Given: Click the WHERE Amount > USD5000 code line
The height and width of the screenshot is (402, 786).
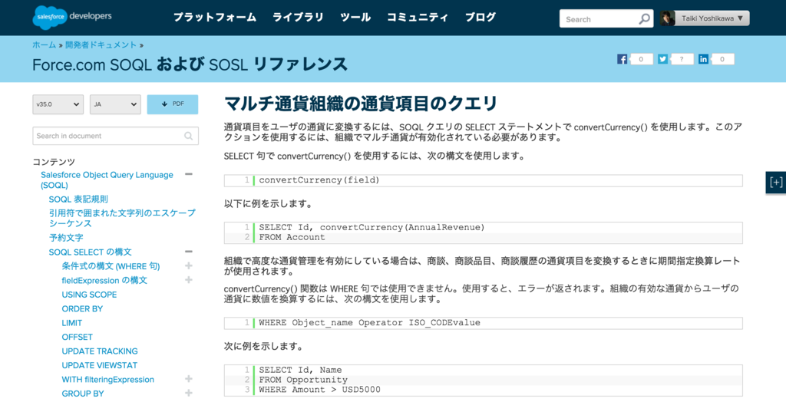Looking at the screenshot, I should pos(319,390).
